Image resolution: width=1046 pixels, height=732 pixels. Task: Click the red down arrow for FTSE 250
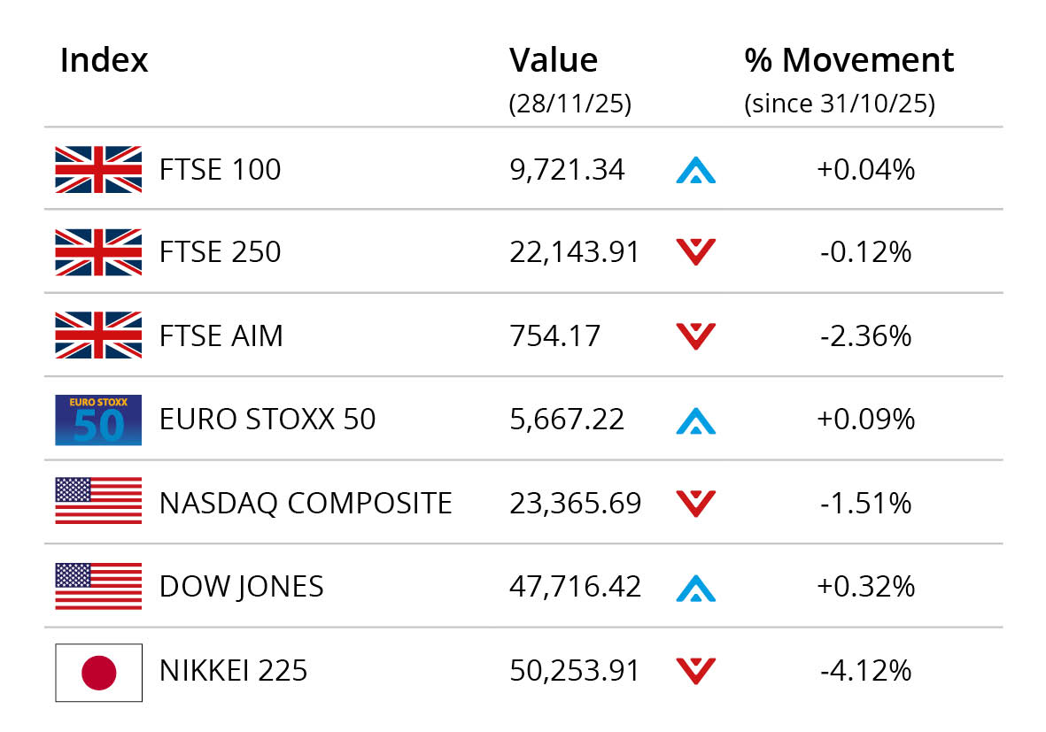click(x=695, y=253)
